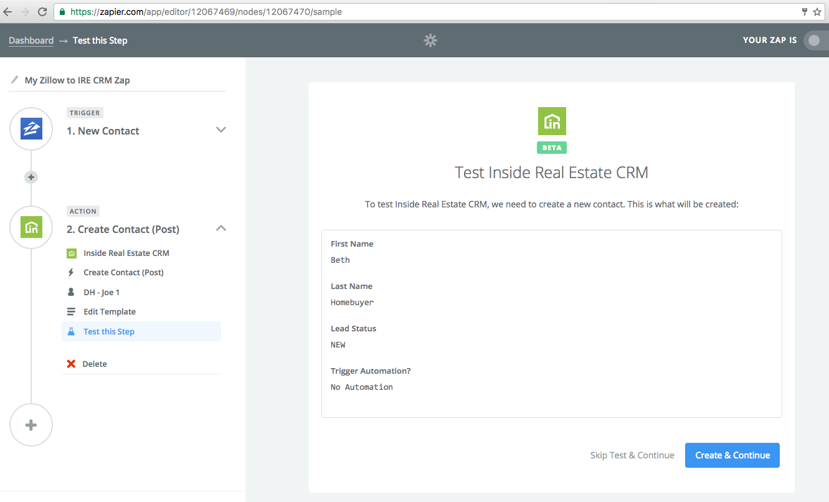
Task: Click the Zillow trigger step icon
Action: pos(31,128)
